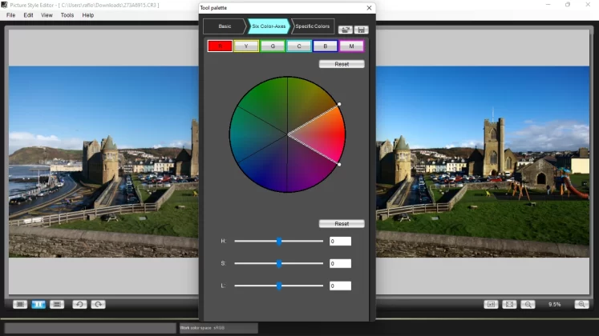Save picture style with floppy disk icon

[x=361, y=30]
